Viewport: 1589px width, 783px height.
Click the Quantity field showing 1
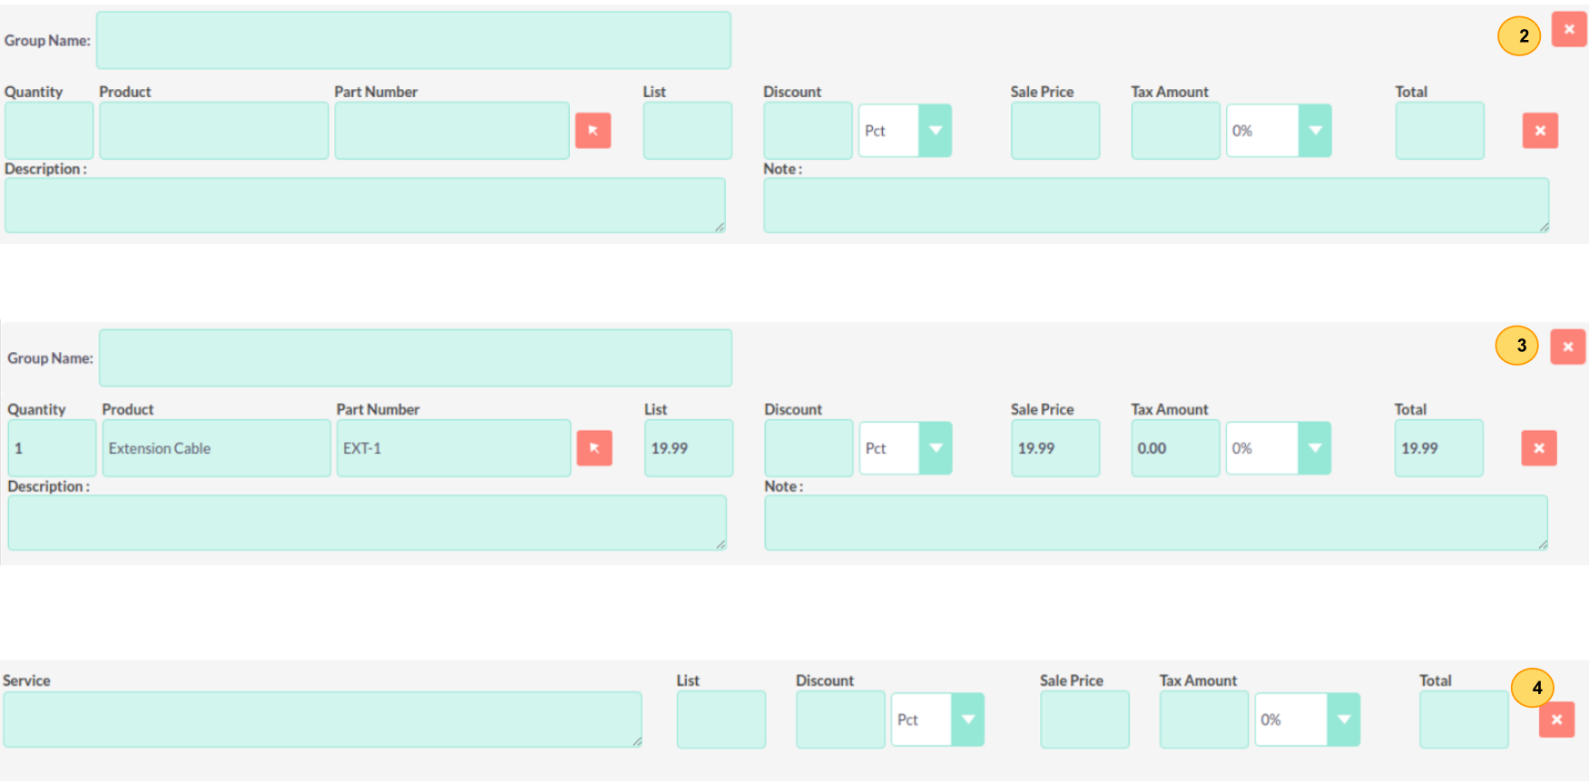(x=52, y=448)
